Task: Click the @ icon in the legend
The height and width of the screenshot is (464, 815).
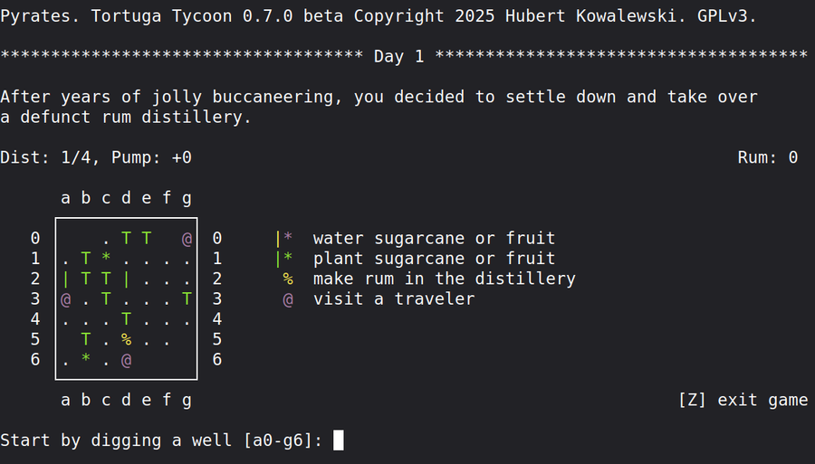Action: point(288,299)
